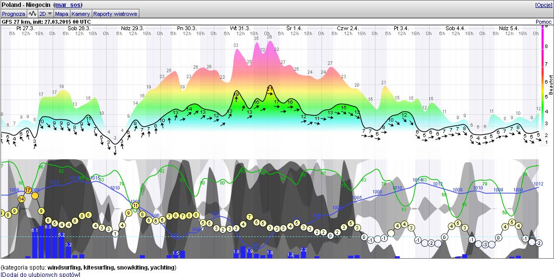Open the wave graph view icon
Screen dimensions: 554x277
point(33,14)
